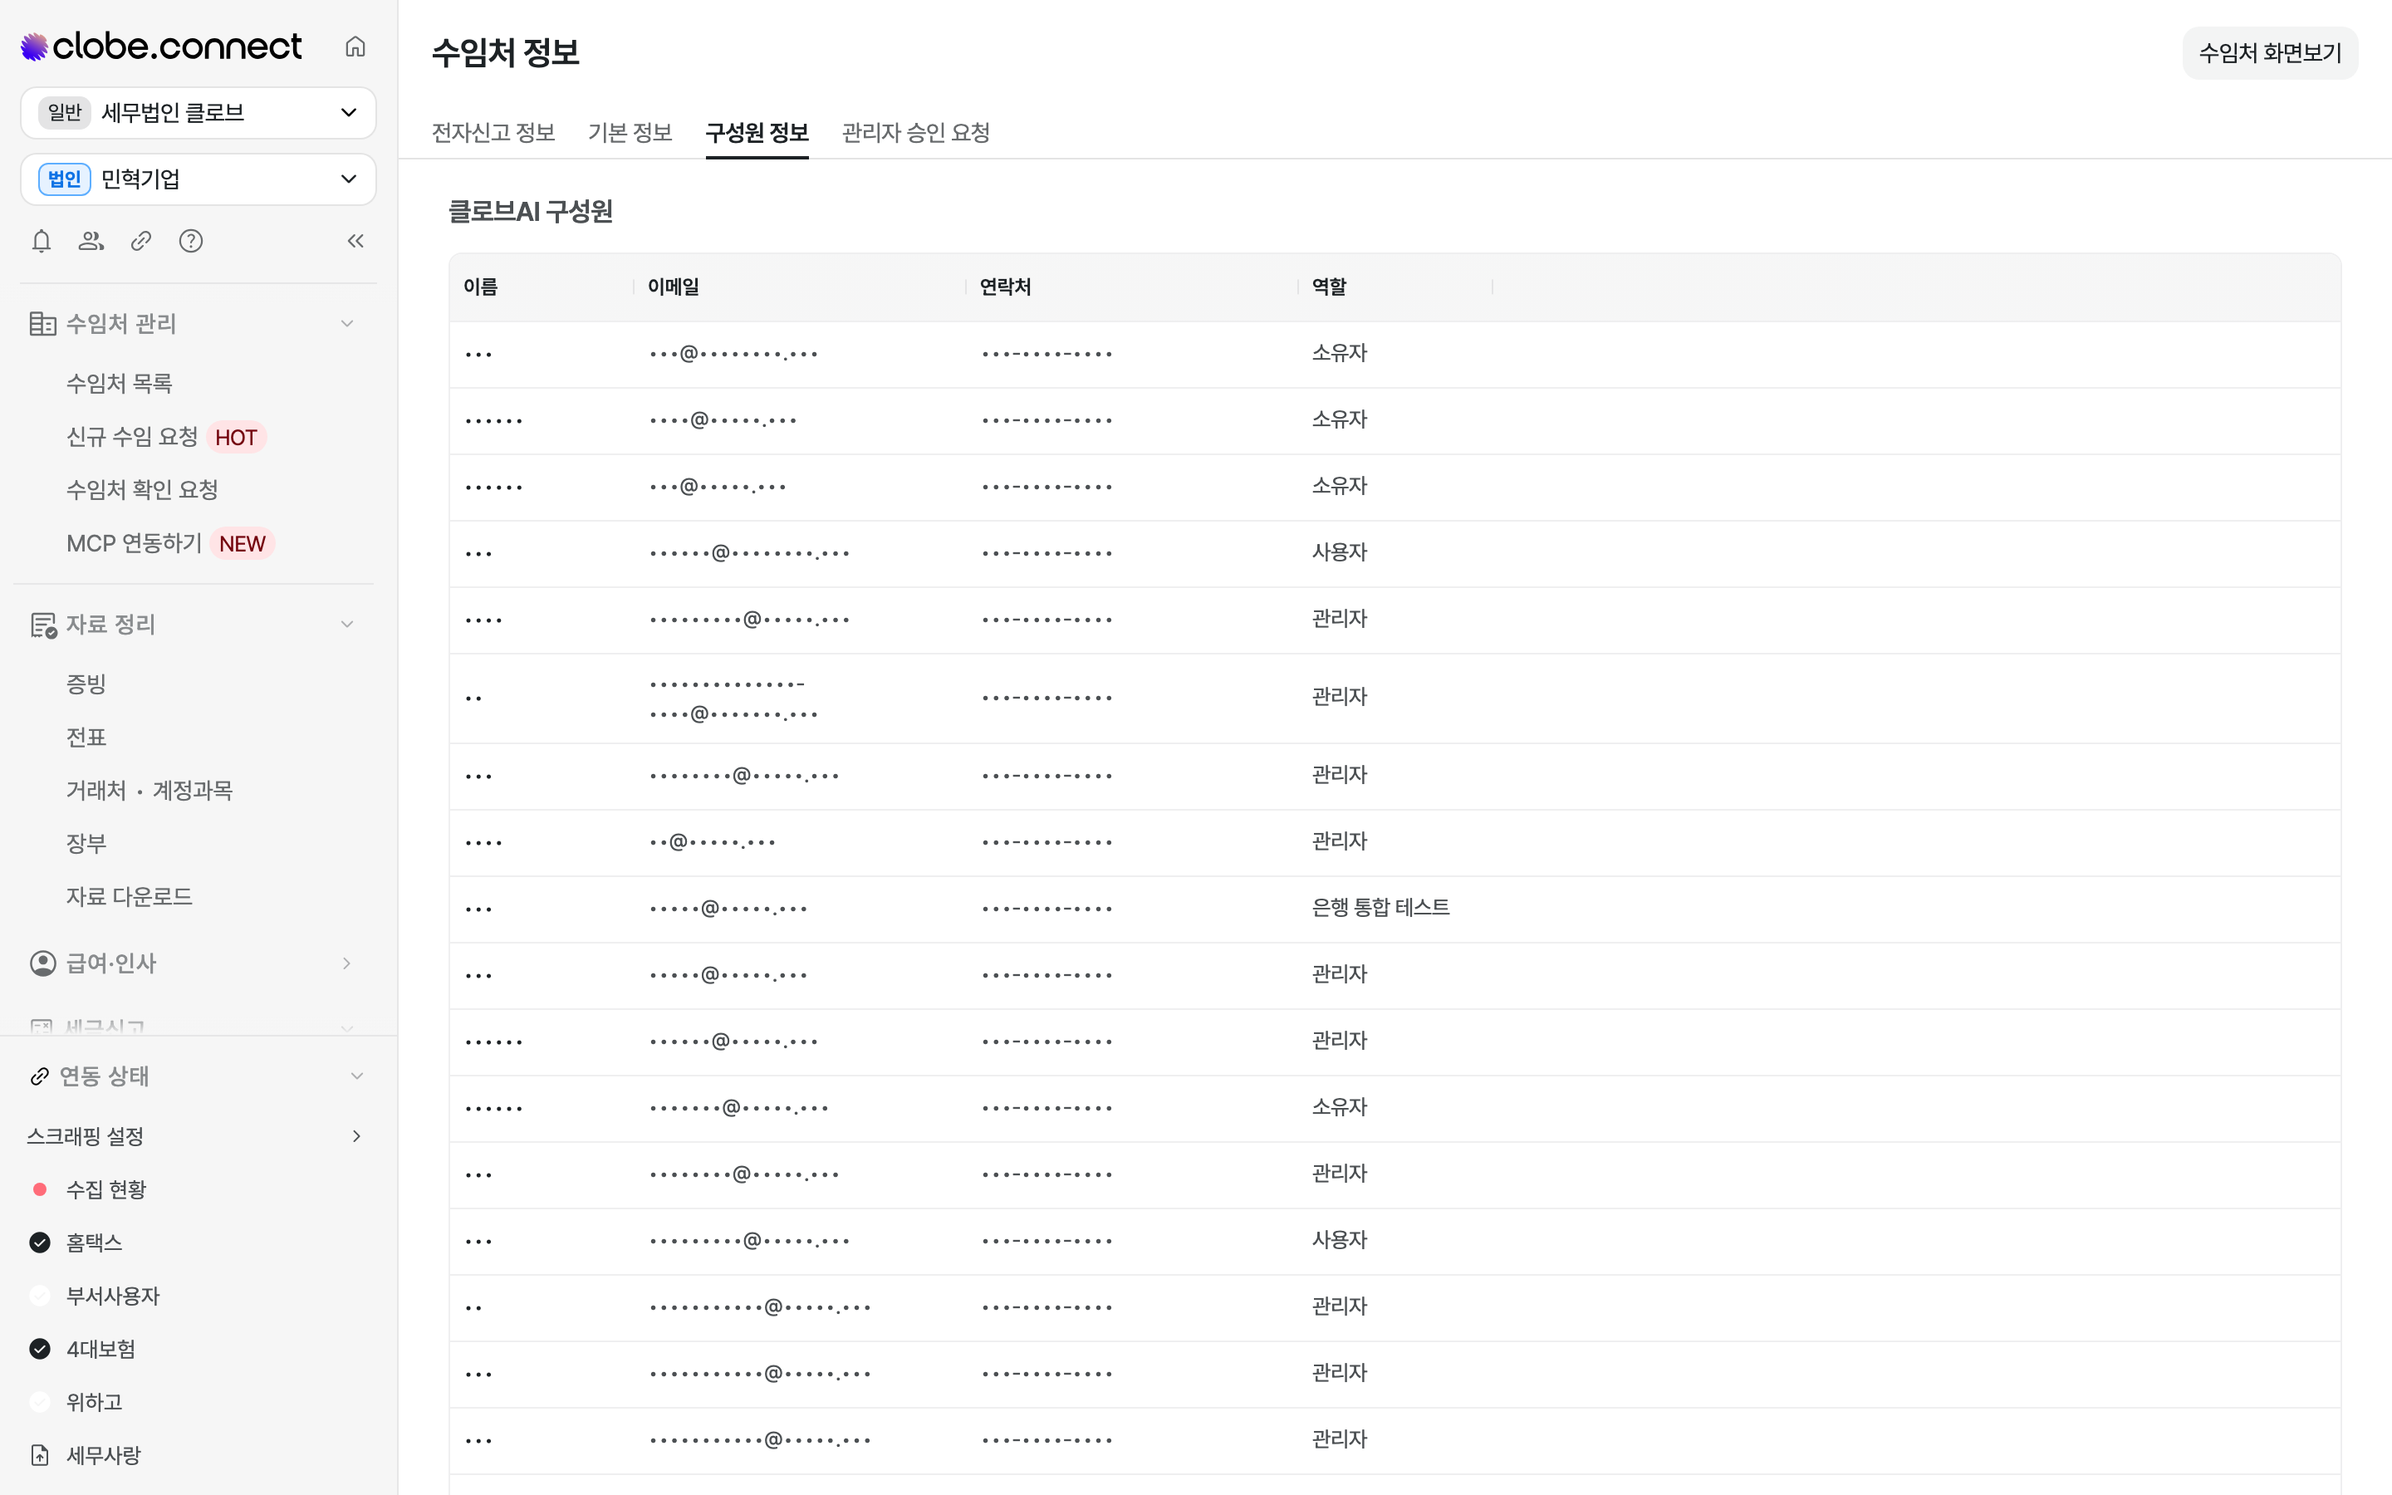The height and width of the screenshot is (1495, 2392).
Task: Switch to the 기본 정보 tab
Action: tap(630, 133)
